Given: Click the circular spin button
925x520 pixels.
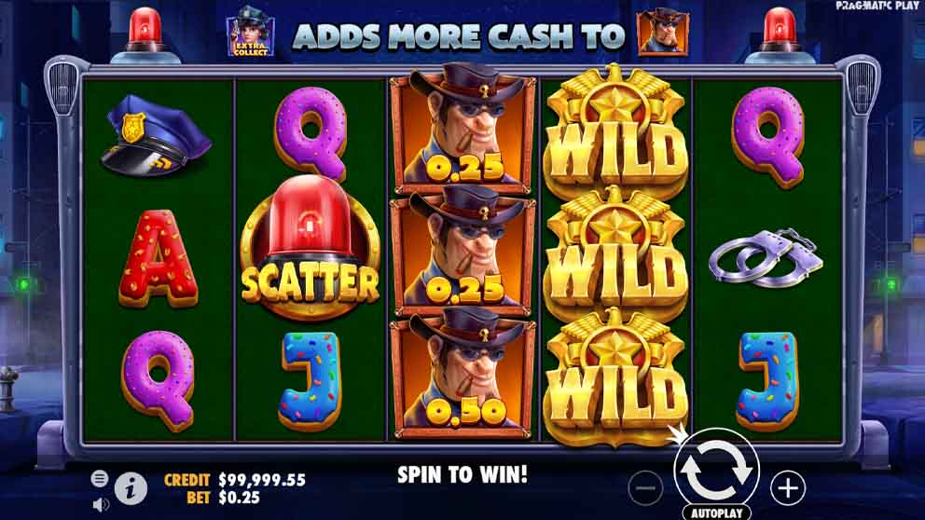Looking at the screenshot, I should tap(716, 470).
